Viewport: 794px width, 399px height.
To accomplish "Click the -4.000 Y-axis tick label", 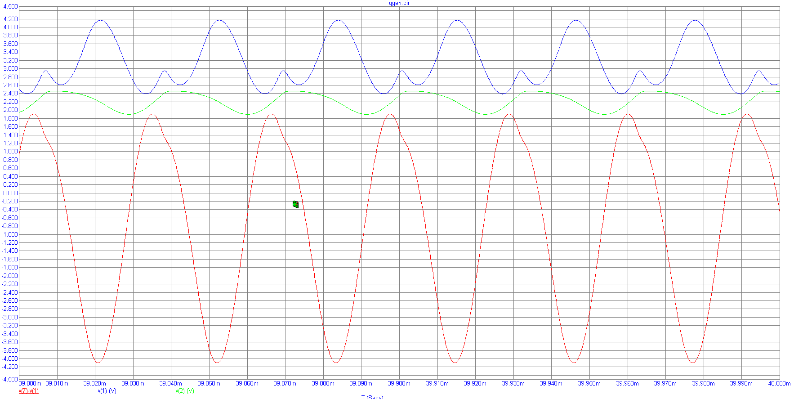I will pyautogui.click(x=9, y=359).
